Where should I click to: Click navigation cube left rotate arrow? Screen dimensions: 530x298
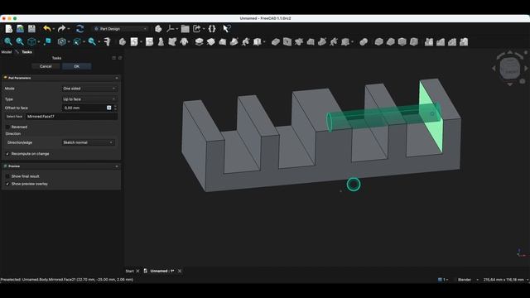(x=494, y=68)
